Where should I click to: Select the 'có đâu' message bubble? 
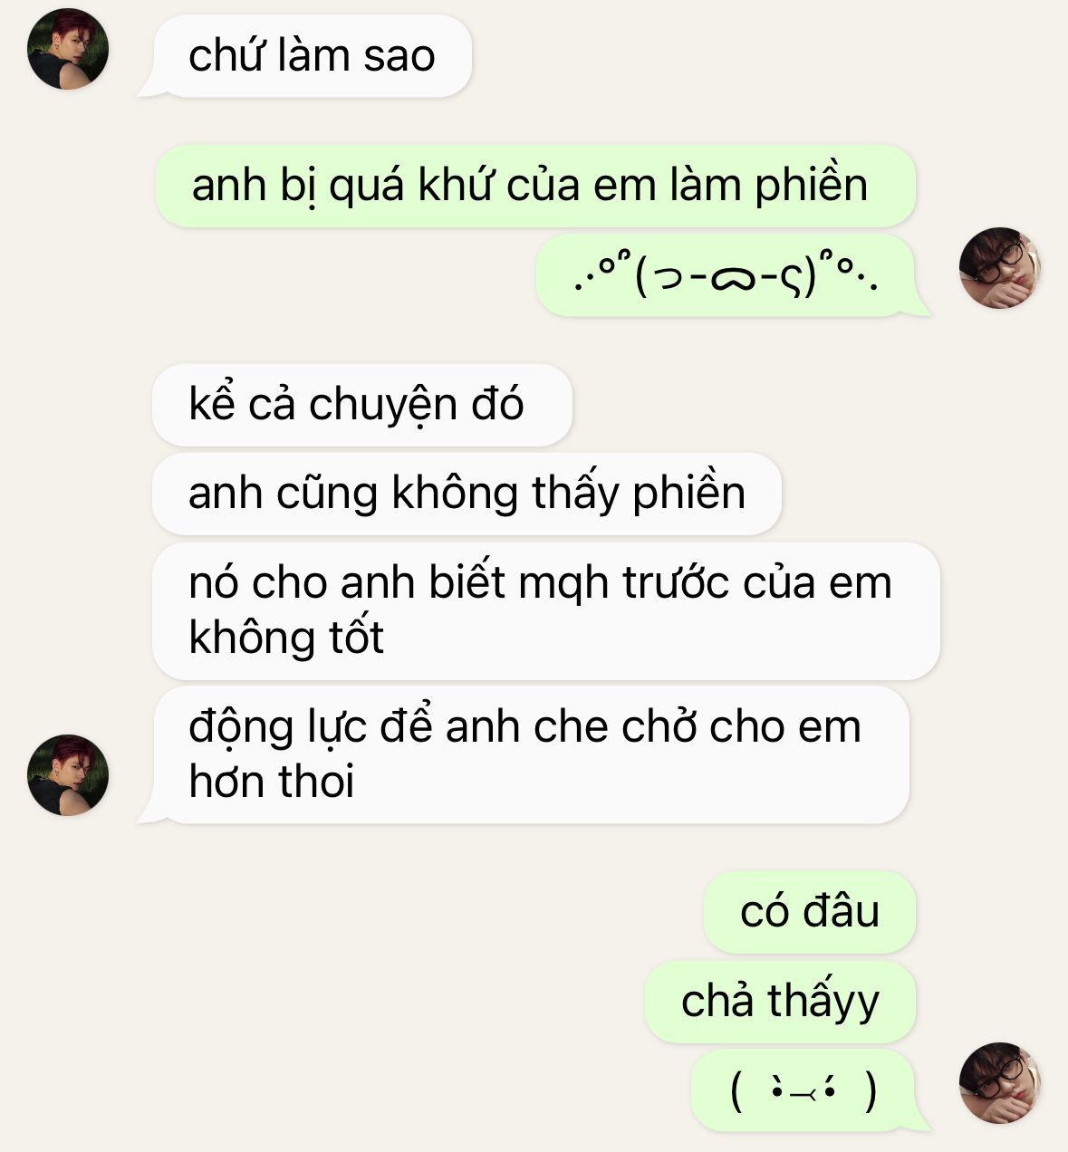point(810,912)
